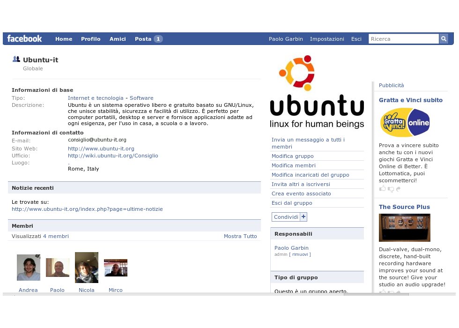The height and width of the screenshot is (328, 459).
Task: Select Modifica membri
Action: 294,165
